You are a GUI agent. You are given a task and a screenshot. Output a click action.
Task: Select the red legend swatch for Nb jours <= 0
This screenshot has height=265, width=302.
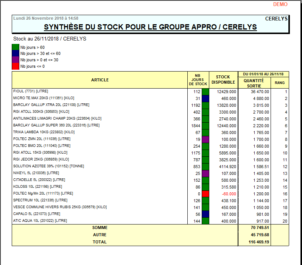click(16, 66)
